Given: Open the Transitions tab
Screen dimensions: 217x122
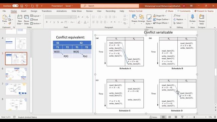Looking at the screenshot, I should (x=47, y=11).
